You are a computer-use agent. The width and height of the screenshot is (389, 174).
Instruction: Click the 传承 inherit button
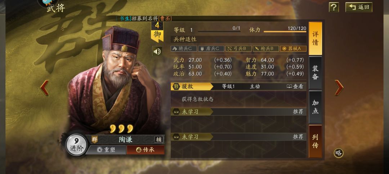point(146,150)
